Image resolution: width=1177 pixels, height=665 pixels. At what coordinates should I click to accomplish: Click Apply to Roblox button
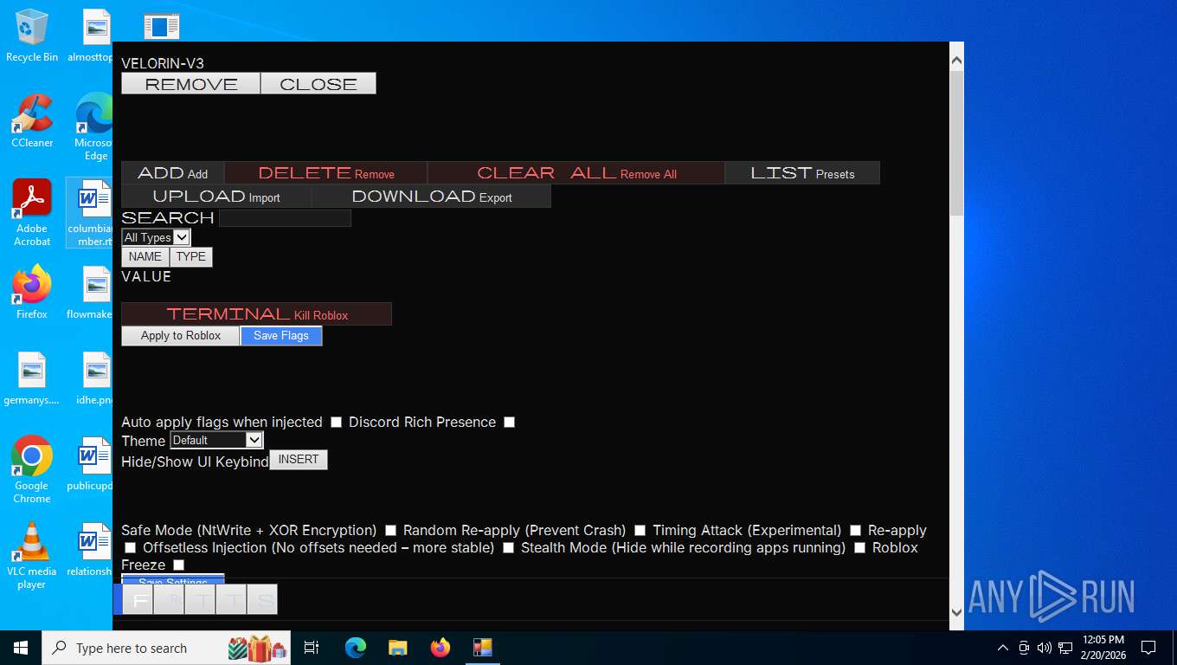[x=180, y=335]
